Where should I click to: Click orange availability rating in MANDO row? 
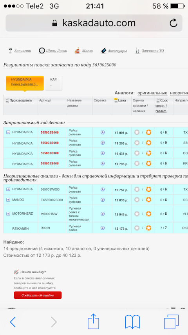pos(148,200)
